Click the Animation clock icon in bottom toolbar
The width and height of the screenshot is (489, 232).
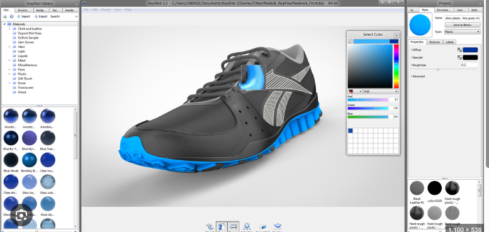247,226
